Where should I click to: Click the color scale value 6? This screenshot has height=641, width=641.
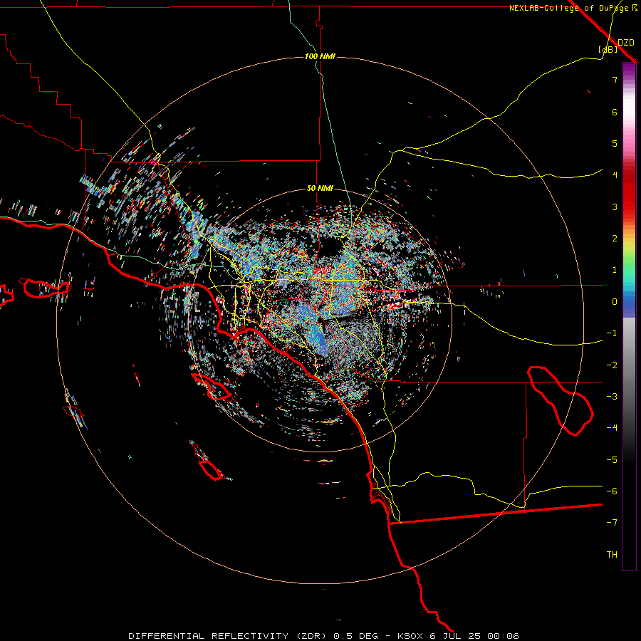click(615, 112)
